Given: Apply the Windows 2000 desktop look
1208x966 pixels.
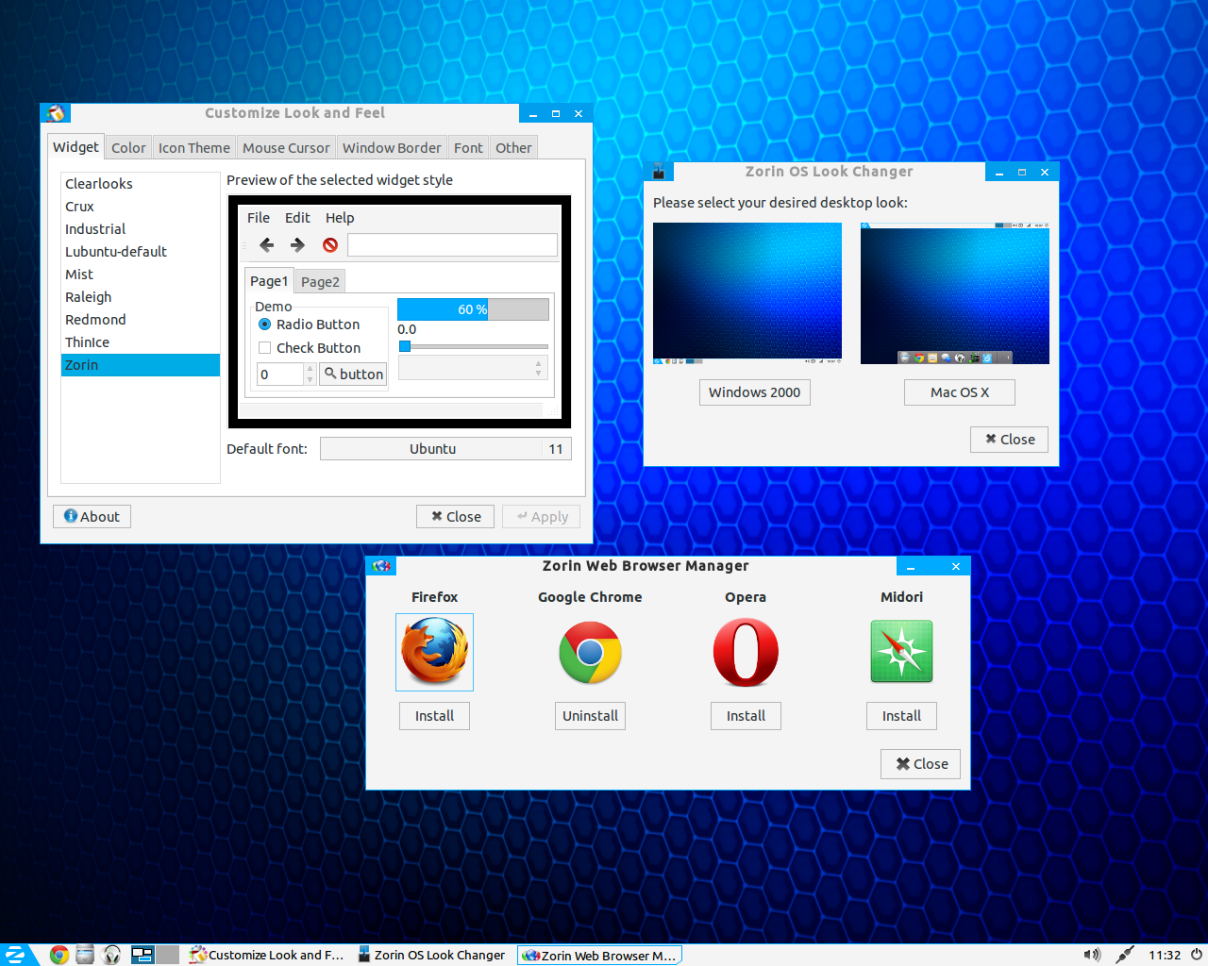Looking at the screenshot, I should point(754,392).
